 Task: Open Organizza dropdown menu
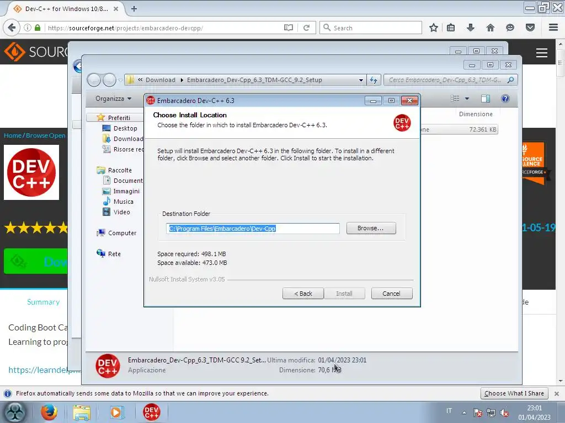tap(113, 99)
